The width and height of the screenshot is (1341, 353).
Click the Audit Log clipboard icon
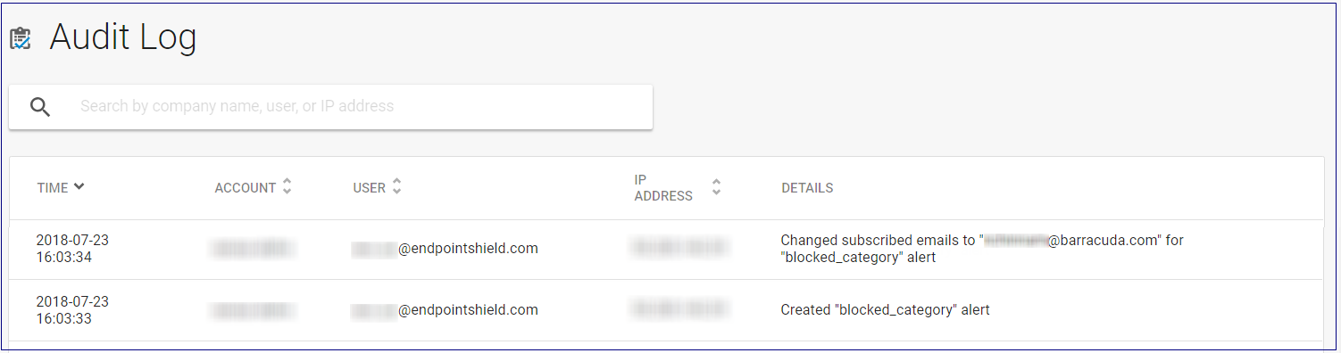pyautogui.click(x=21, y=38)
